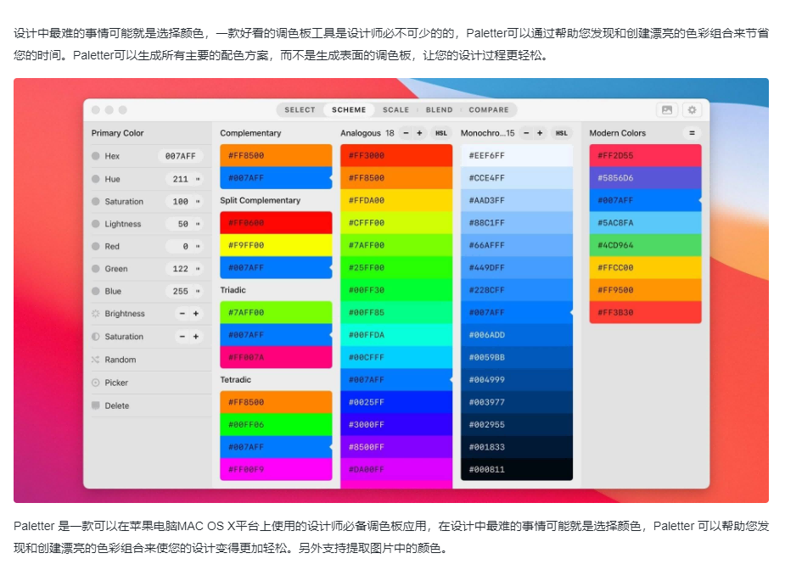Select the #004999 Monochromatic swatch
Screen dimensions: 785x570
click(x=516, y=380)
